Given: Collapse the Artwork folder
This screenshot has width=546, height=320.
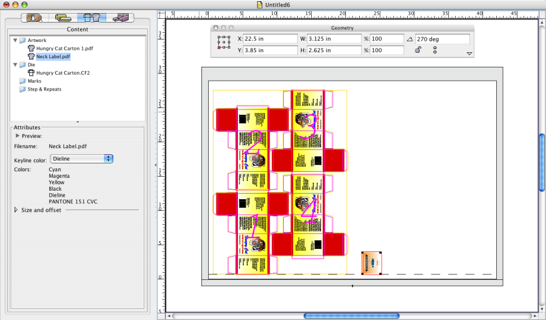Looking at the screenshot, I should pyautogui.click(x=15, y=41).
